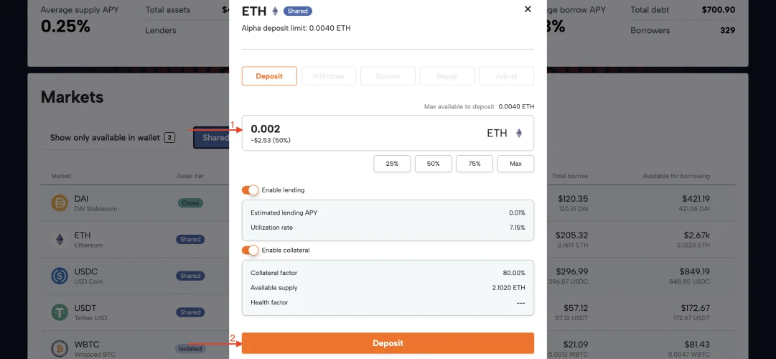Image resolution: width=776 pixels, height=359 pixels.
Task: Toggle the Enable collateral switch
Action: pyautogui.click(x=250, y=251)
